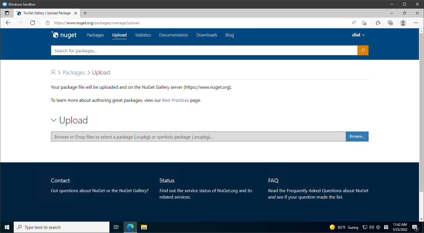Select the Upload menu item
Viewport: 424px width, 233px height.
[120, 35]
